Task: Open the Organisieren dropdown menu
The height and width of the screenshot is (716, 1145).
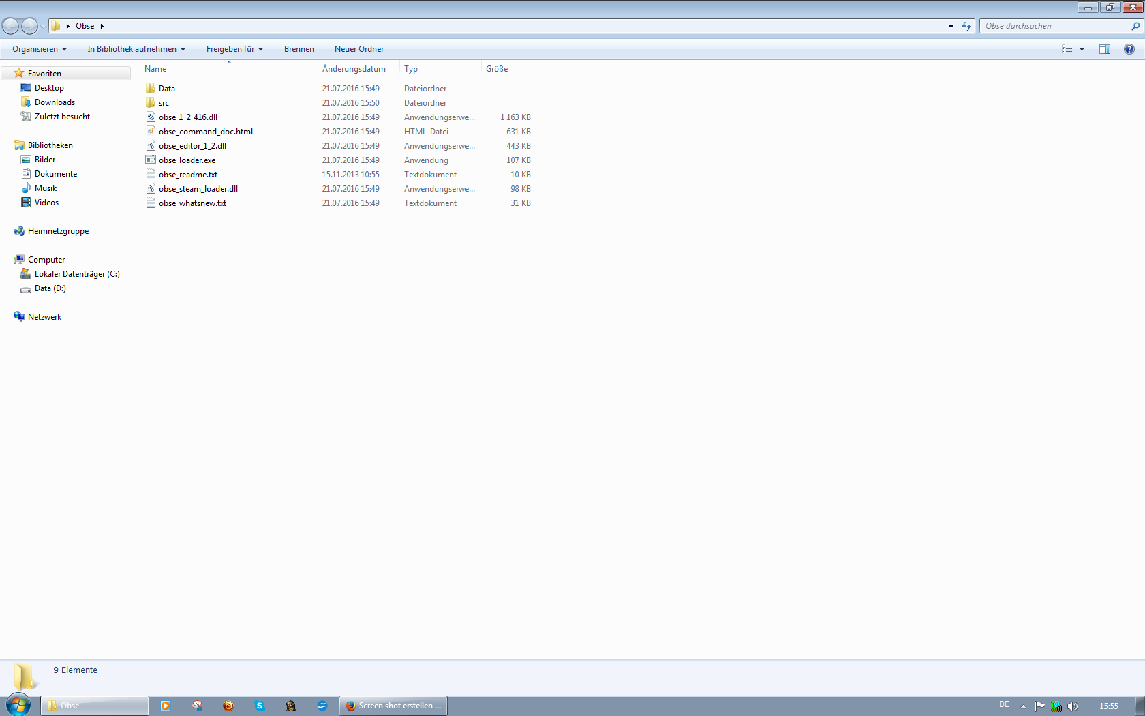Action: point(40,49)
